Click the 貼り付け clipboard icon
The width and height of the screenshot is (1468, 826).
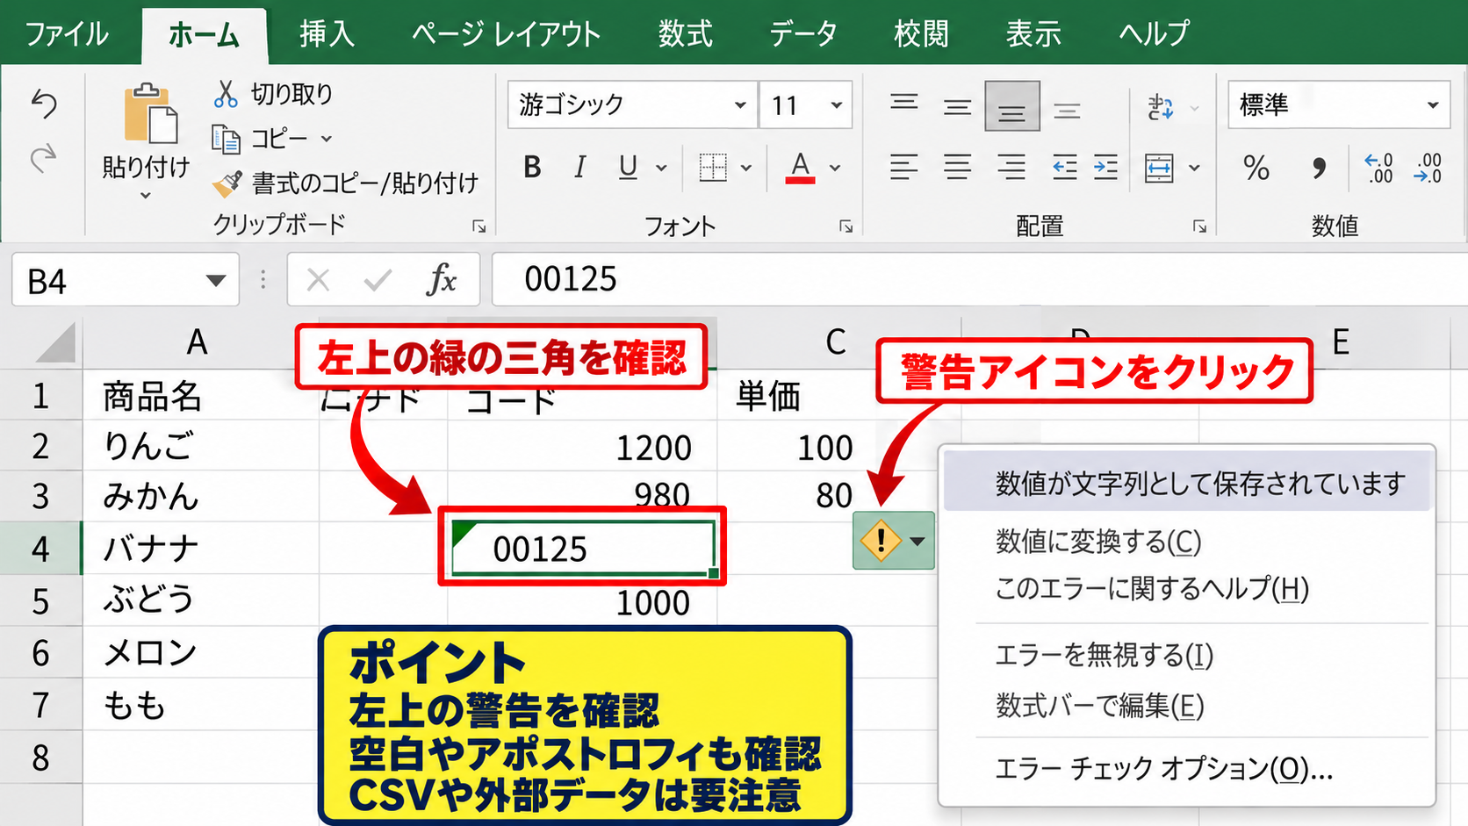coord(150,114)
